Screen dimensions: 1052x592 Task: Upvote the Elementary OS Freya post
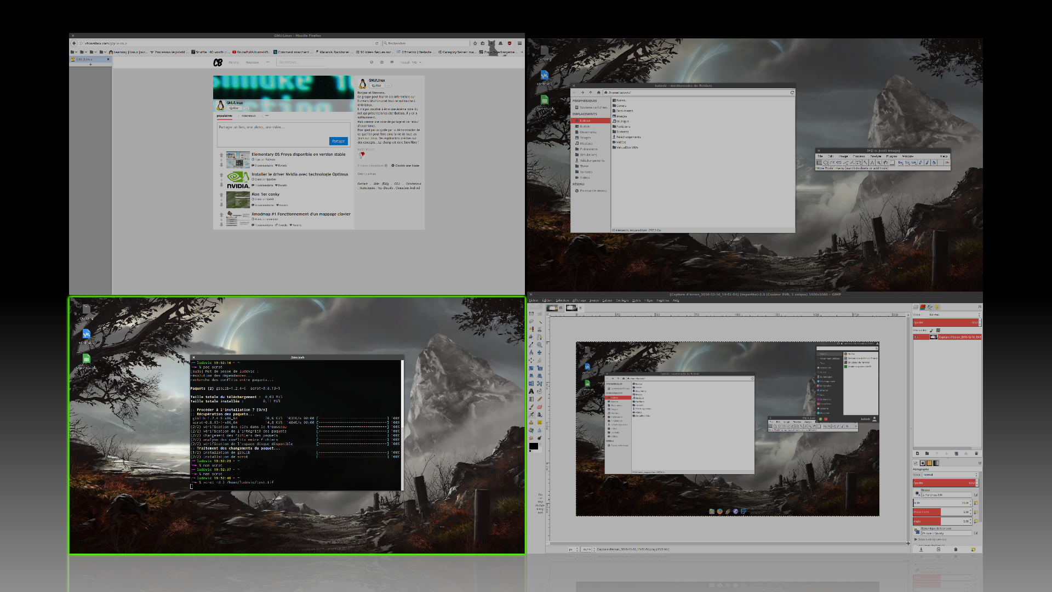[221, 155]
